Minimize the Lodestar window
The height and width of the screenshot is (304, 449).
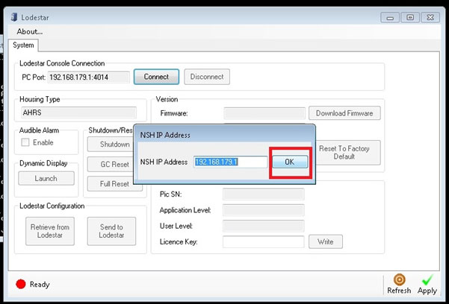(390, 17)
